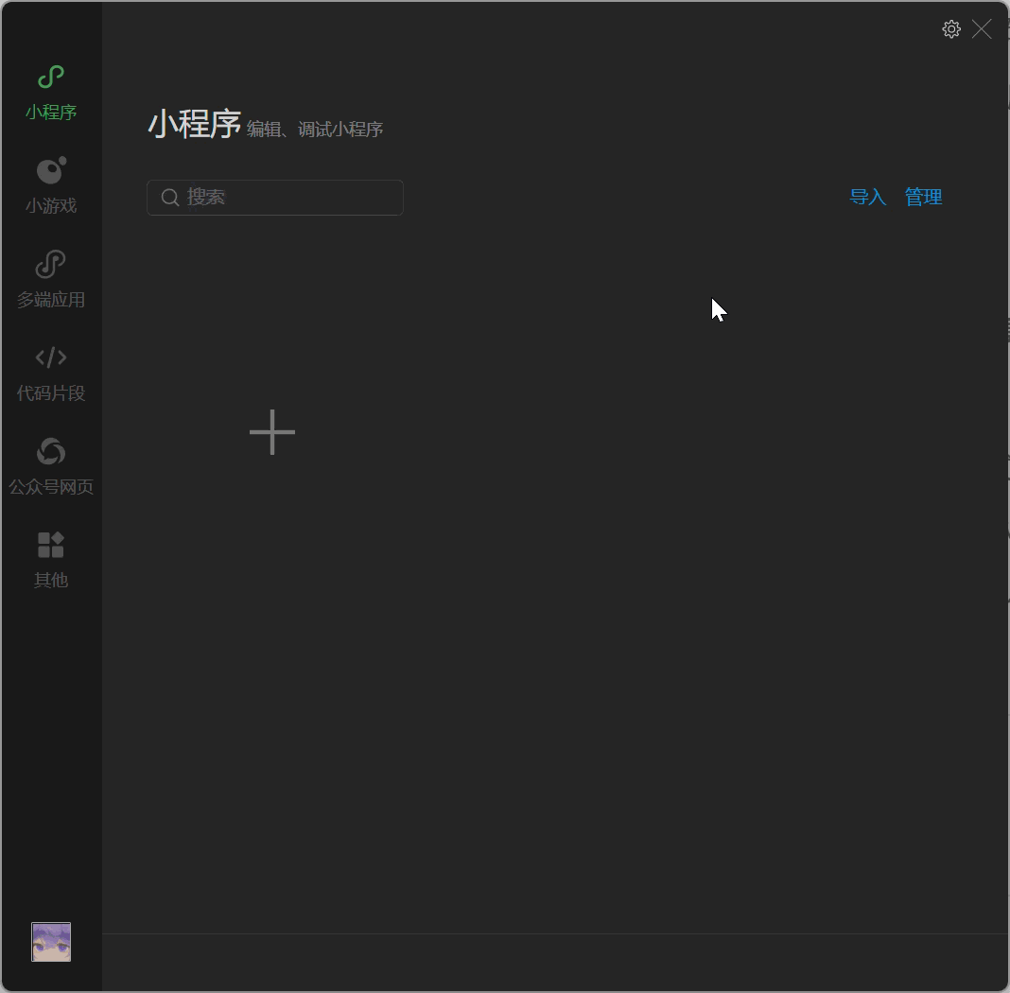Click the 编辑、调试小程序 subtitle text

coord(314,130)
